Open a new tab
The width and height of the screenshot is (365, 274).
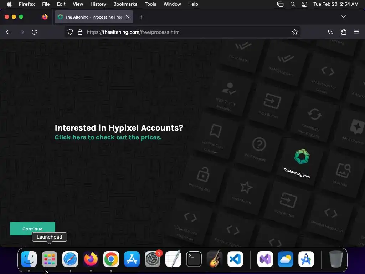[141, 17]
